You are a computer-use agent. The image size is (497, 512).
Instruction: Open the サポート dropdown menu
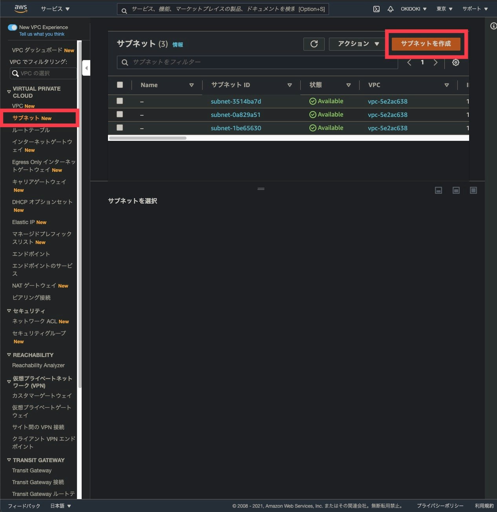click(x=475, y=9)
